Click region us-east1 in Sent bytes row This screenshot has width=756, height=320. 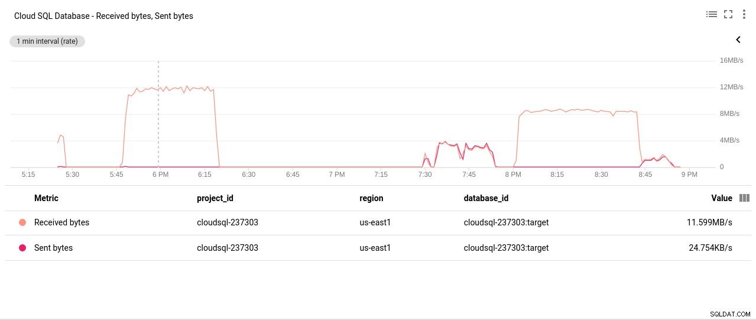[x=375, y=248]
